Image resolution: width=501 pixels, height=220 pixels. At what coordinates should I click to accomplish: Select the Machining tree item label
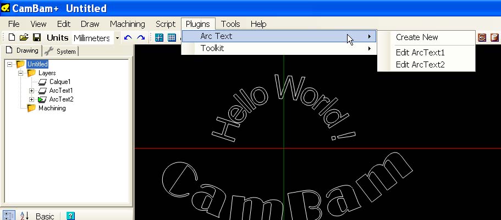pos(52,108)
